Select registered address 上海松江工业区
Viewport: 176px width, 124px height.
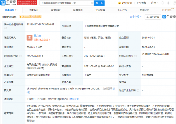pyautogui.click(x=47, y=99)
